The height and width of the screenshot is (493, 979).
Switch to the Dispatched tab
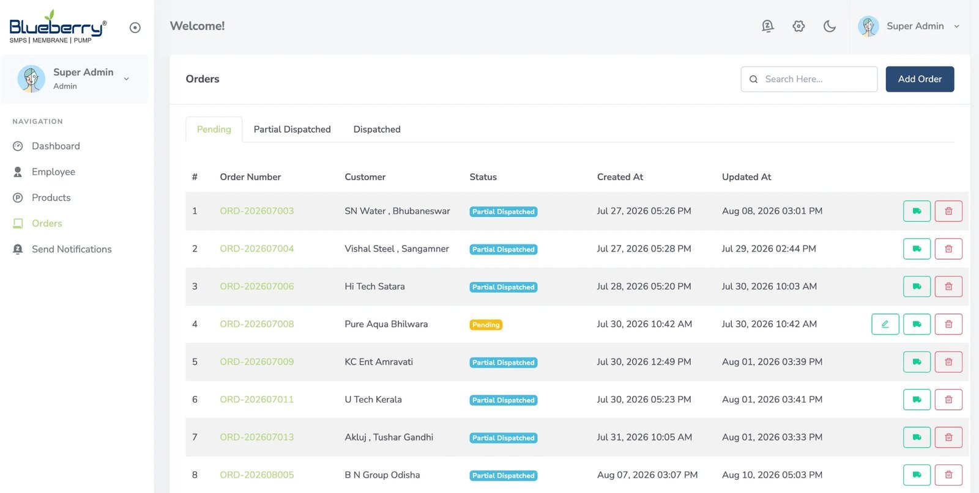point(377,130)
